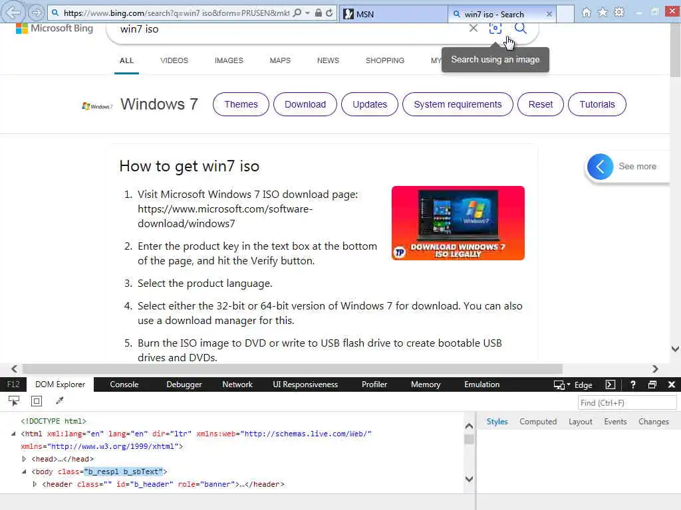Open the UI Responsiveness tab
The image size is (681, 510).
[x=305, y=384]
